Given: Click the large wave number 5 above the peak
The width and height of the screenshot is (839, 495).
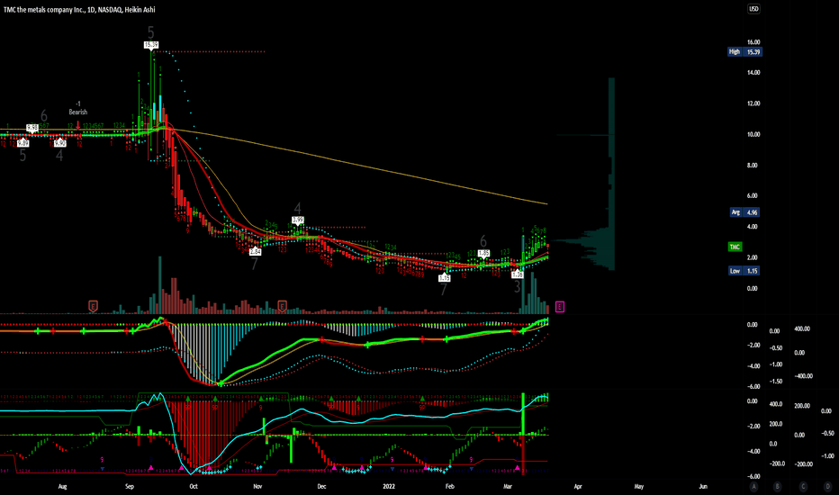Looking at the screenshot, I should [151, 32].
